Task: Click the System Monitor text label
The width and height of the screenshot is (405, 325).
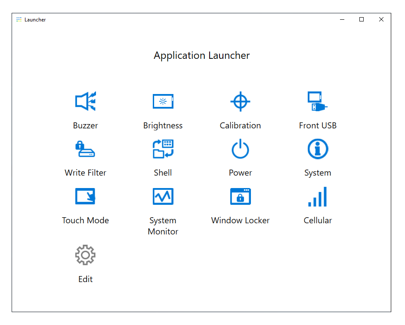Action: tap(163, 226)
